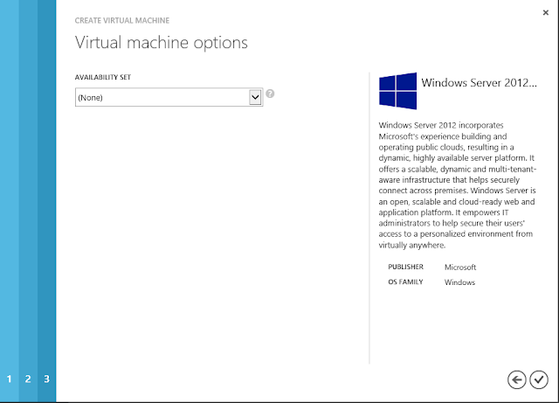Click the 'Windows Server 2012...' title

[x=479, y=83]
